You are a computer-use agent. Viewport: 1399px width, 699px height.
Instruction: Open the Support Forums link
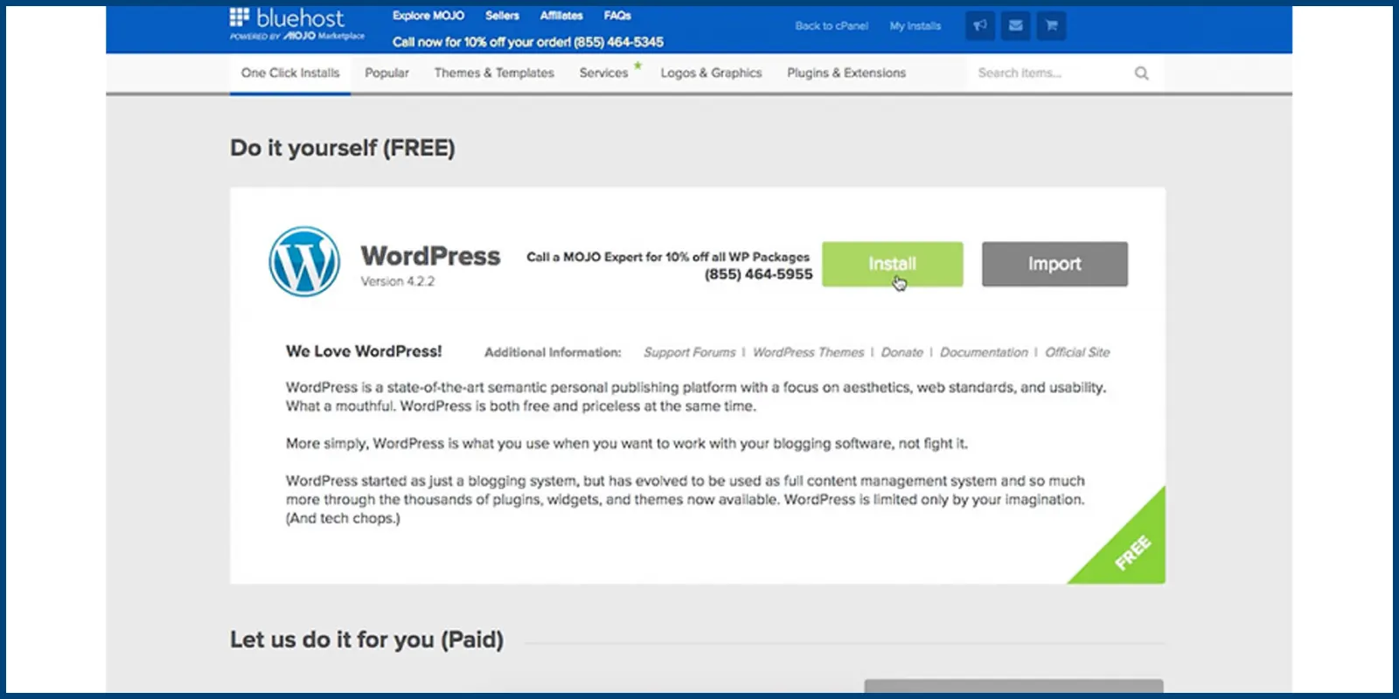click(689, 352)
